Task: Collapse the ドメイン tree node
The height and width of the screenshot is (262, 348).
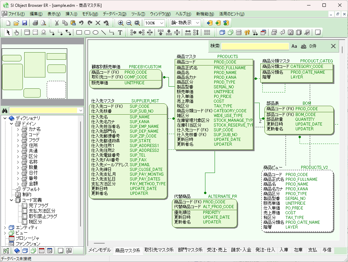Action: 12,123
